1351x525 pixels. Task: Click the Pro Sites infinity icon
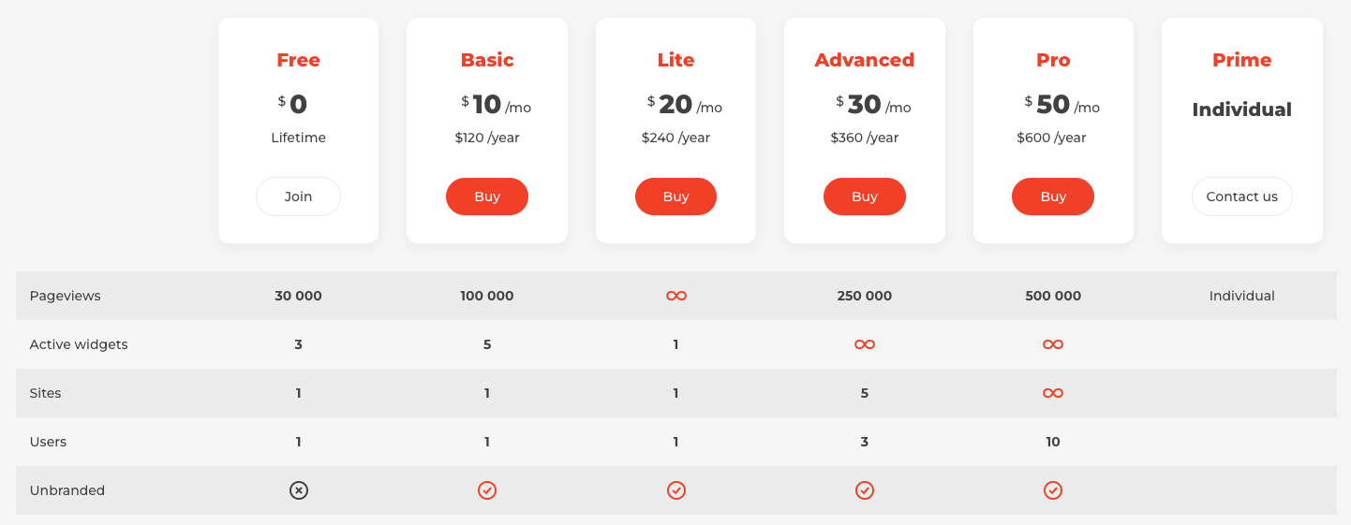[x=1053, y=393]
